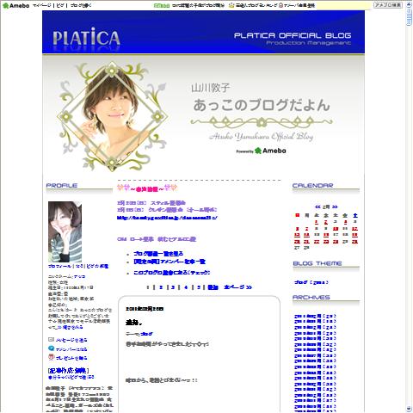Click このブログの読者になる(チェック) link

point(172,273)
